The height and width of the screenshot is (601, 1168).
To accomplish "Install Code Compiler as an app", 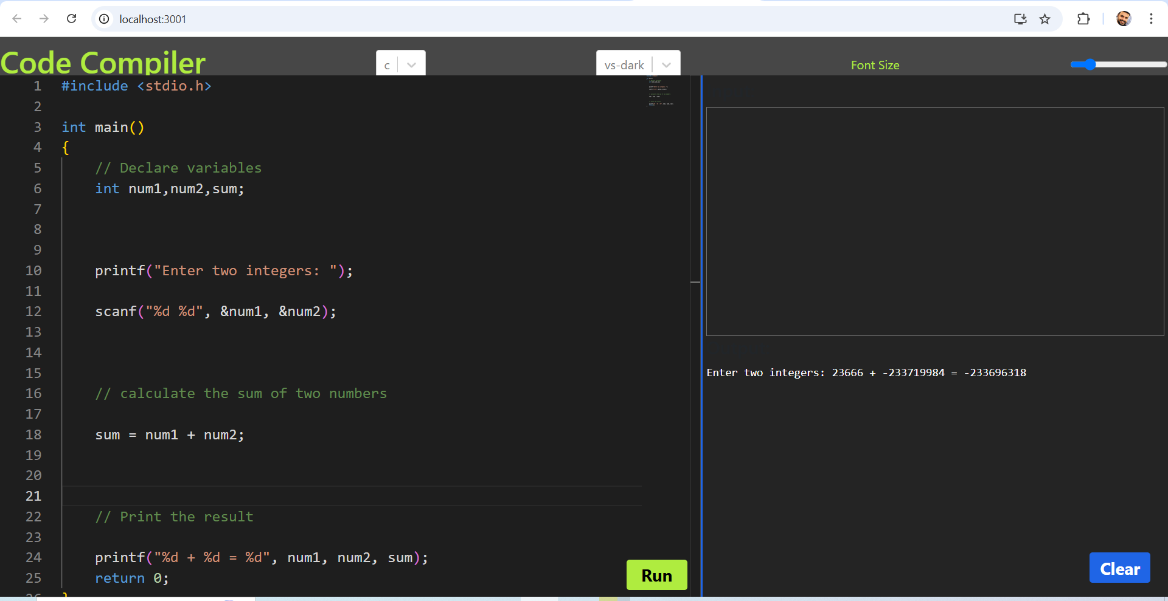I will [1020, 19].
